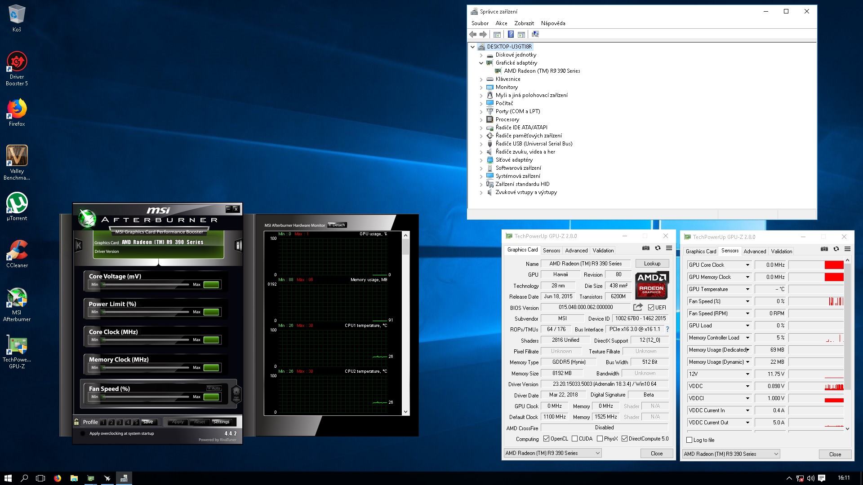Click the help icon in Device Manager toolbar
The image size is (863, 485).
coord(511,35)
